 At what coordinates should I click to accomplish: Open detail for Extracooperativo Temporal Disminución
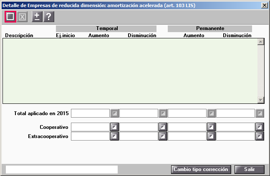[x=163, y=136]
